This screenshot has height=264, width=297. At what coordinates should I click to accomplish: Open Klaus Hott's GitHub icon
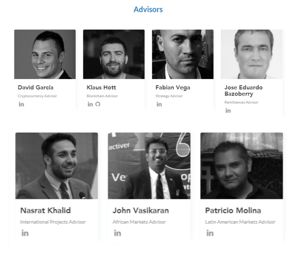pos(98,104)
